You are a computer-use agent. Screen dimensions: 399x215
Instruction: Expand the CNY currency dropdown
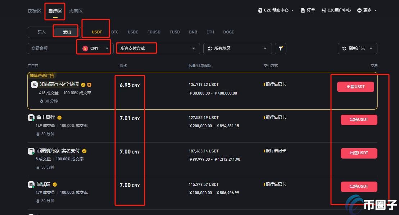click(x=106, y=48)
